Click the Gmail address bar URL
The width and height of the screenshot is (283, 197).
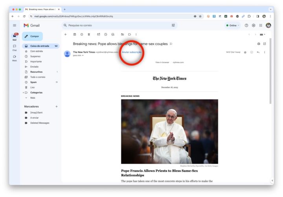coord(74,16)
